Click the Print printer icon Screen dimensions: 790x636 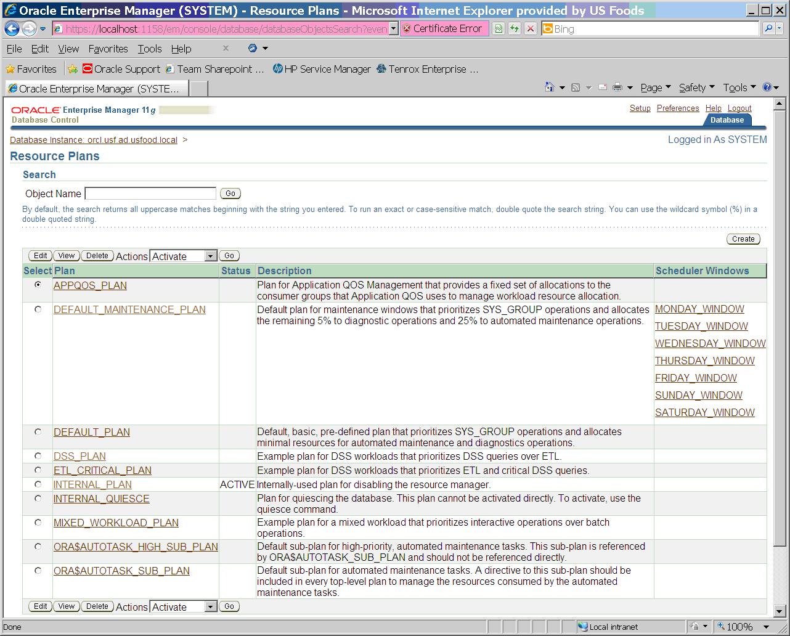coord(617,88)
